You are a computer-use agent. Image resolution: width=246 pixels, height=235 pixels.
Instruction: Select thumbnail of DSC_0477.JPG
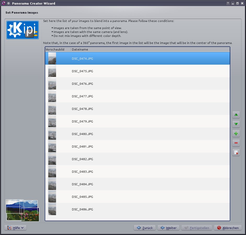(52, 96)
